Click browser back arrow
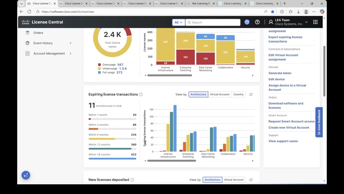The image size is (344, 194). [21, 12]
